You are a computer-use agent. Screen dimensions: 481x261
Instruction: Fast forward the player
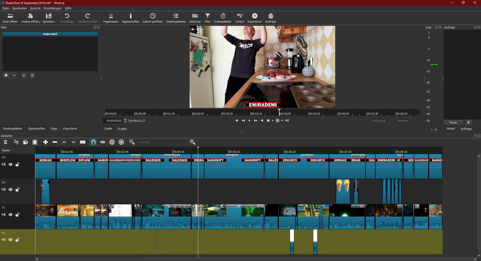click(x=256, y=120)
